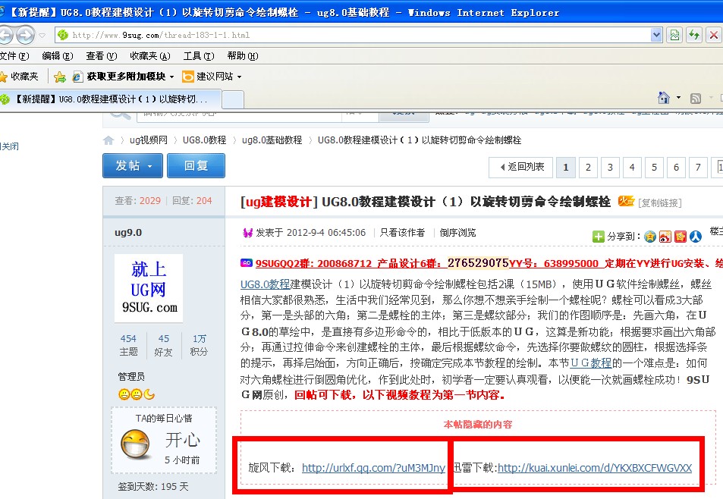Screen dimensions: 723x499
Task: Go to page 5 of the thread
Action: [x=654, y=168]
